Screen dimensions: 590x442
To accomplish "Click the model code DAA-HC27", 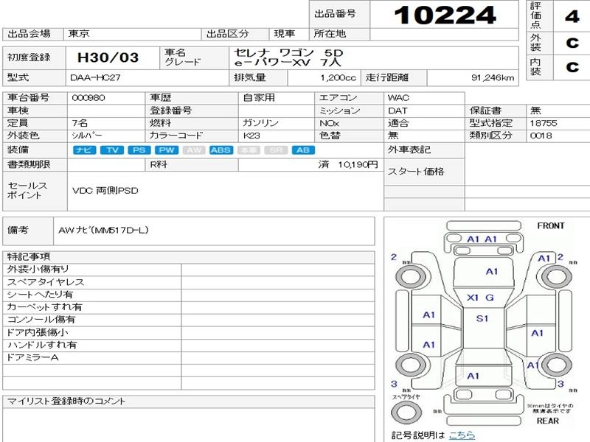I will coord(95,78).
